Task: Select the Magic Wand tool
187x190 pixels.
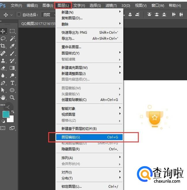Action: (x=12, y=39)
